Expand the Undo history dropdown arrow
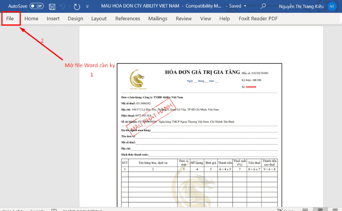Image resolution: width=342 pixels, height=211 pixels. pos(69,6)
